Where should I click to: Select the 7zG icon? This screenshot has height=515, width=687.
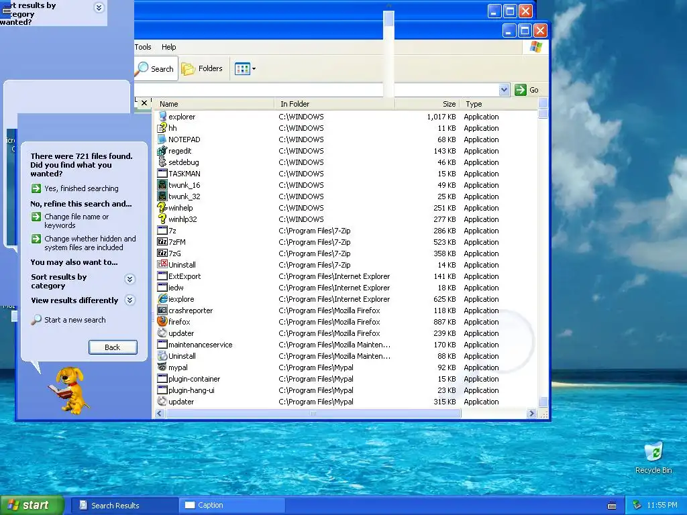click(162, 253)
